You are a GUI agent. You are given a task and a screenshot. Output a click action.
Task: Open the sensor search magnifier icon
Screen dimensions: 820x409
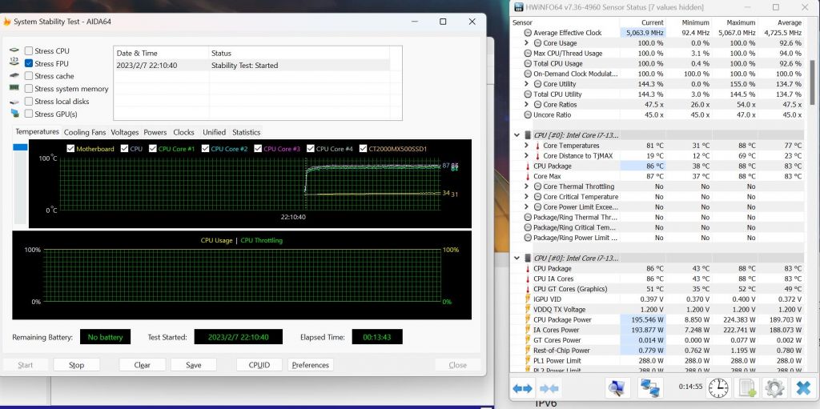pyautogui.click(x=617, y=388)
